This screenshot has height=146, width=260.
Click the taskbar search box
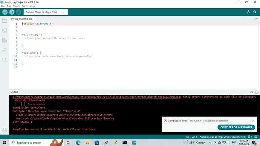coord(37,143)
